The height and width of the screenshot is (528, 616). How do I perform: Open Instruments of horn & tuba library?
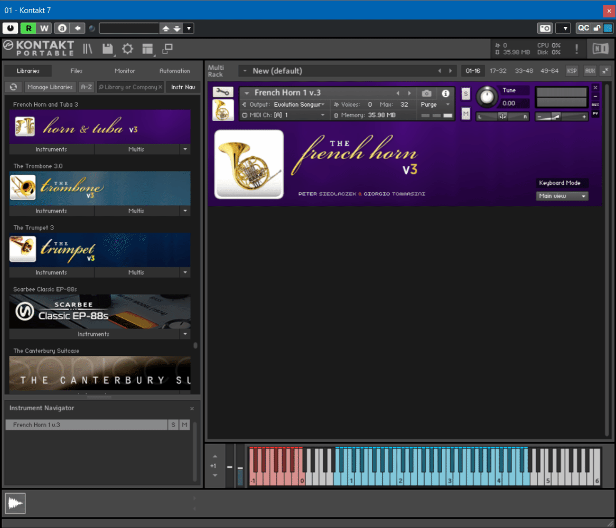pyautogui.click(x=51, y=149)
